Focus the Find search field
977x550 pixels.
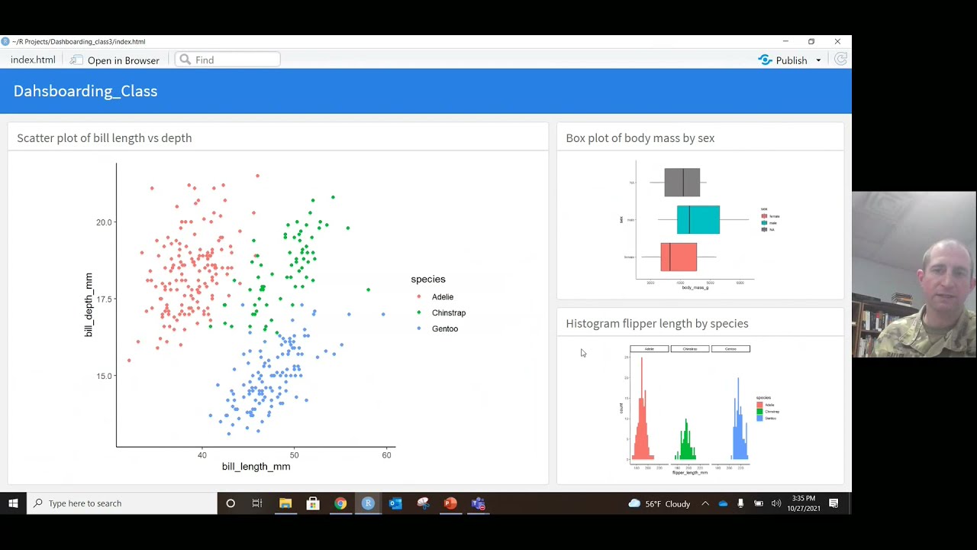pyautogui.click(x=227, y=60)
